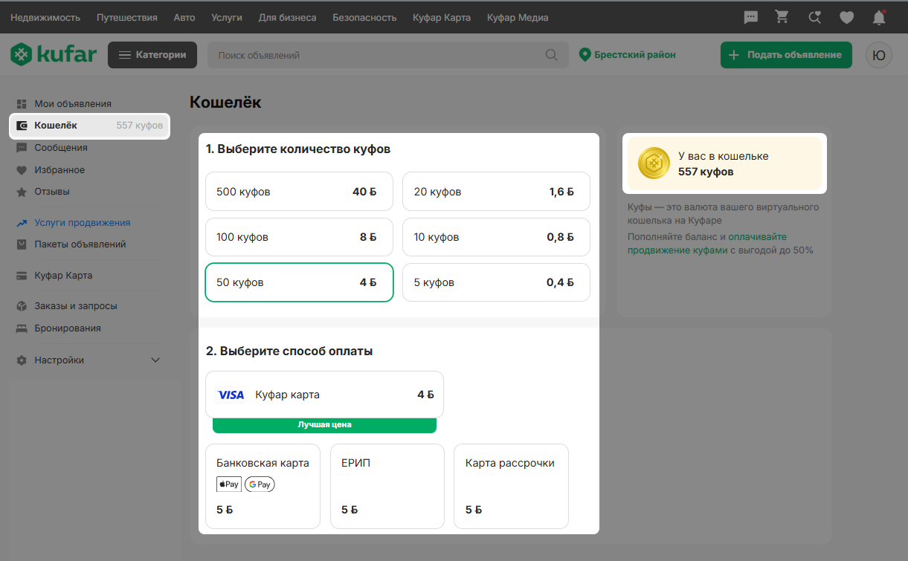The height and width of the screenshot is (561, 908).
Task: Click the Отзывы star sidebar icon
Action: 22,192
